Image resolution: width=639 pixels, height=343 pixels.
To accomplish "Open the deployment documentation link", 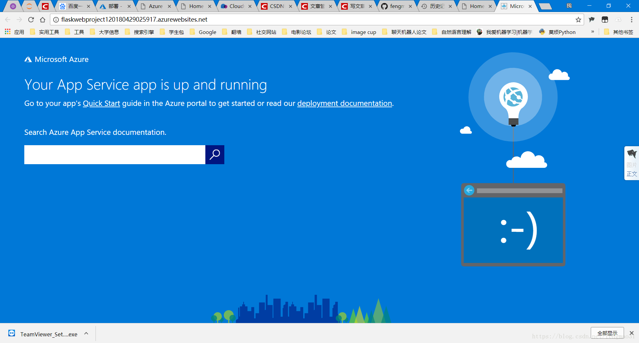I will pyautogui.click(x=344, y=104).
